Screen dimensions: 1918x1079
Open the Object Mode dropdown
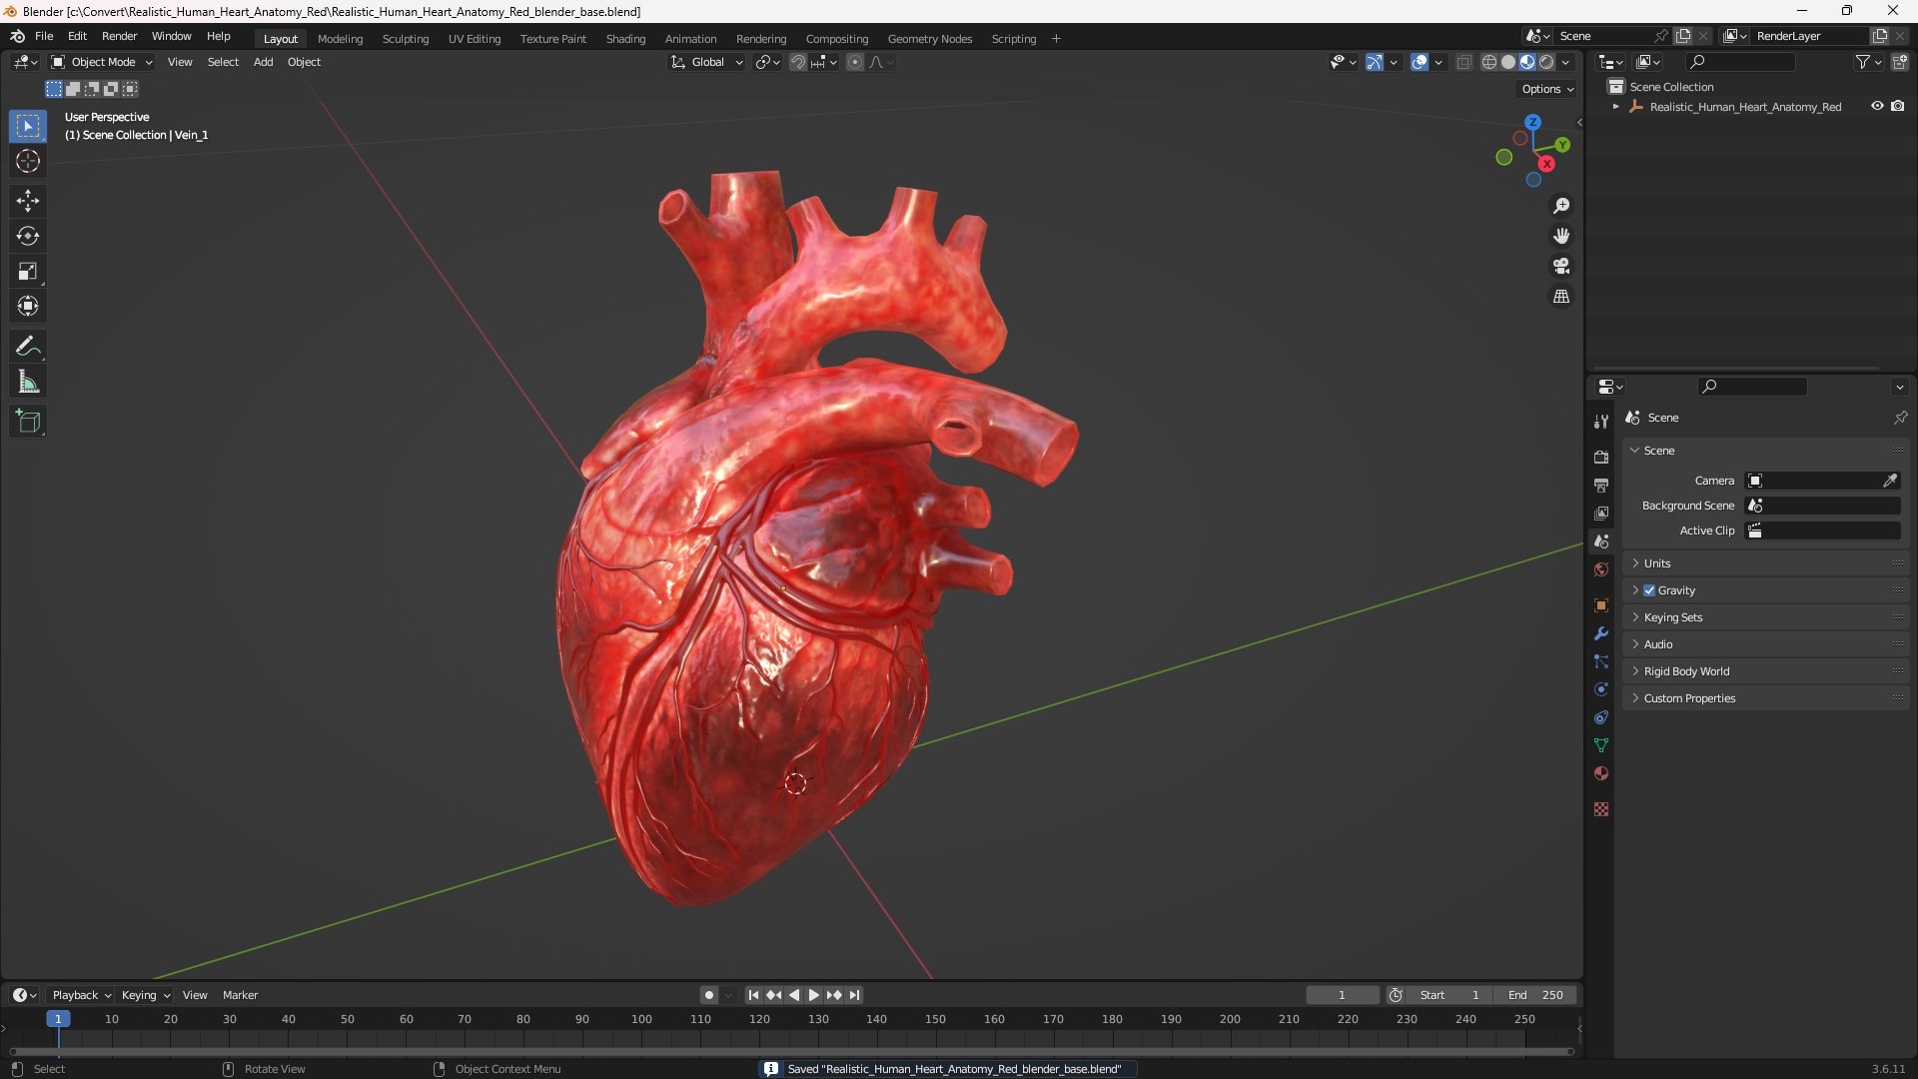pyautogui.click(x=102, y=62)
